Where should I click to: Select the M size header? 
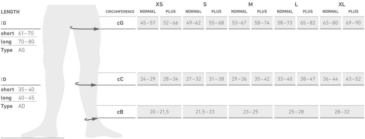coord(251,5)
